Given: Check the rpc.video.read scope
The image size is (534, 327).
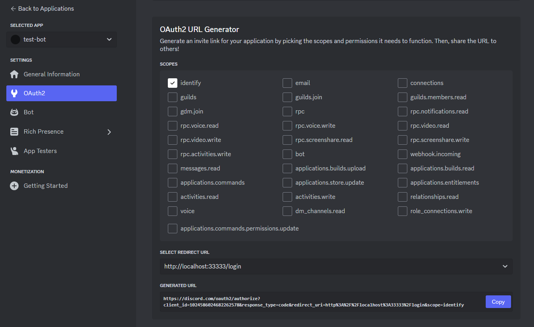Looking at the screenshot, I should tap(403, 126).
